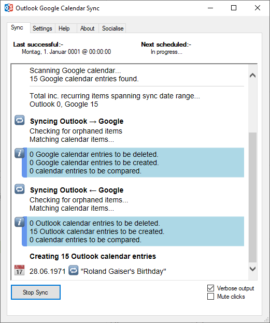270x323 pixels.
Task: Enable the Mute clicks checkbox
Action: point(210,297)
